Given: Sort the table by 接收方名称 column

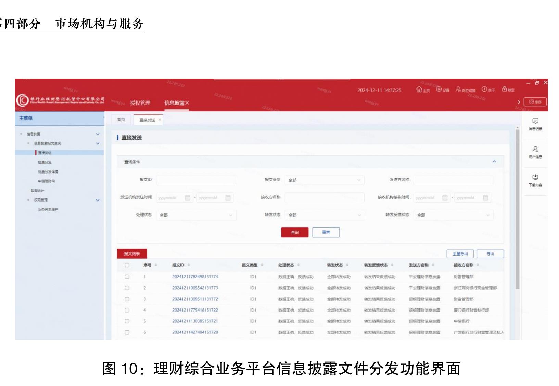Looking at the screenshot, I should pyautogui.click(x=478, y=265).
